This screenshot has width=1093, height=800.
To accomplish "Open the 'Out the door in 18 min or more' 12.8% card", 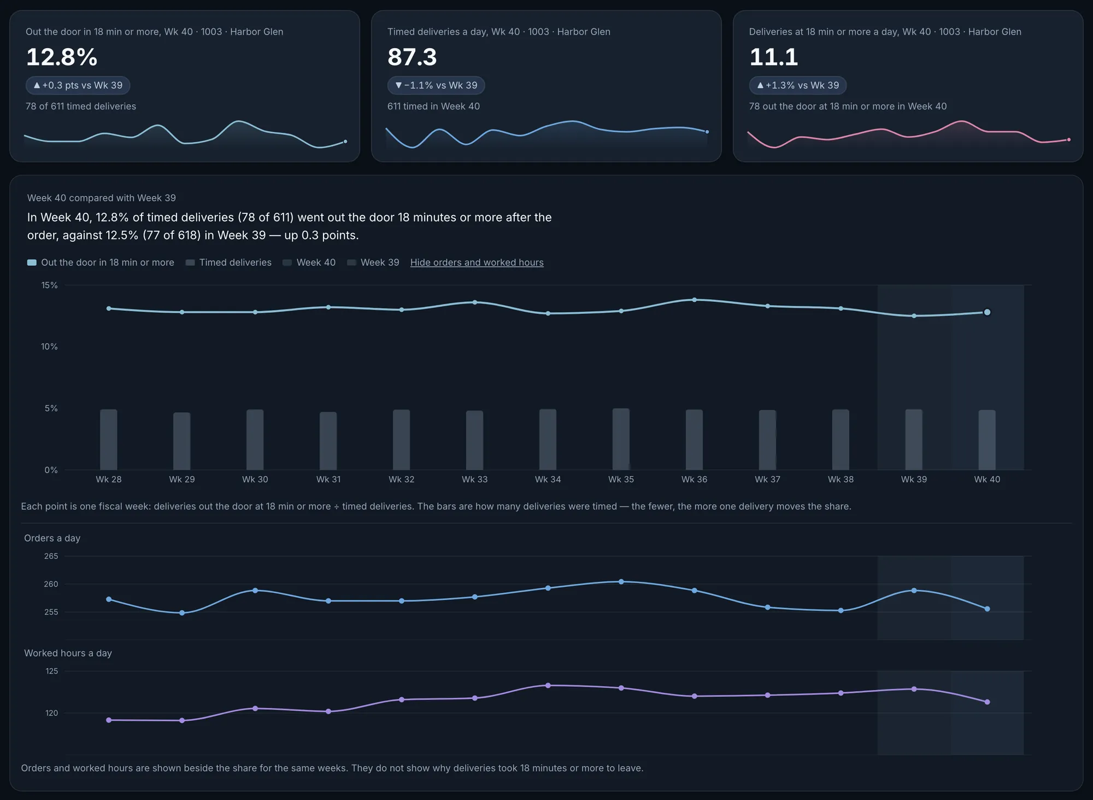I will [185, 86].
